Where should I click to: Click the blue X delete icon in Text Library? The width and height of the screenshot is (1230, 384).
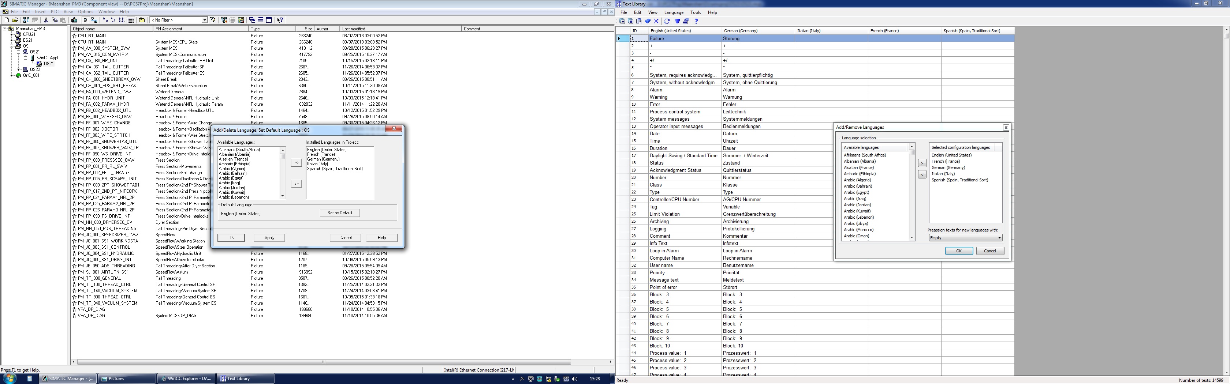(x=656, y=21)
